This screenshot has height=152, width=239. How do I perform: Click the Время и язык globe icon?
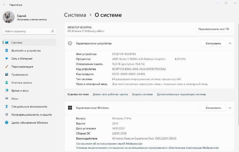[7, 90]
